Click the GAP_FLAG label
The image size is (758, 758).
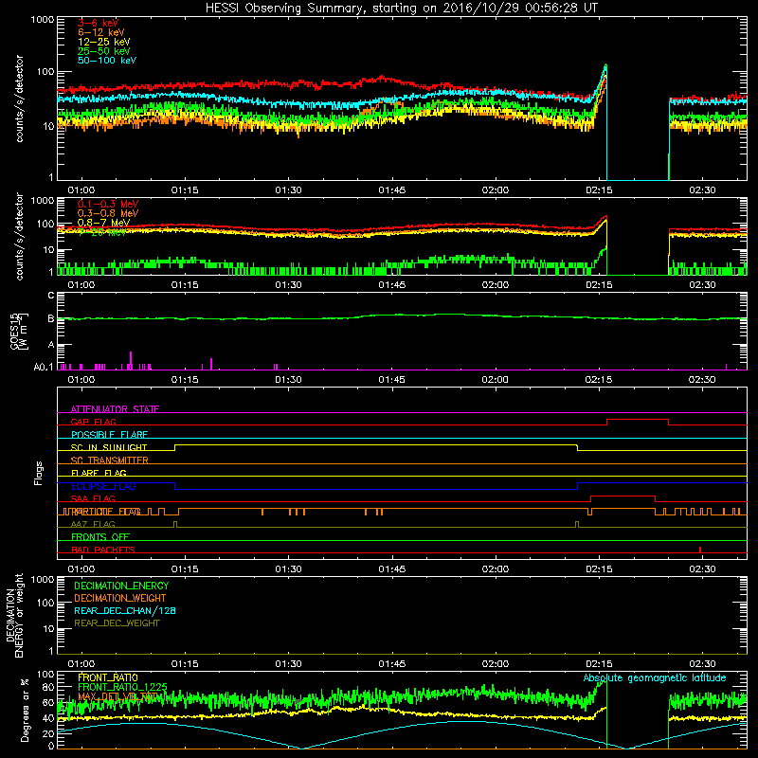pyautogui.click(x=93, y=422)
